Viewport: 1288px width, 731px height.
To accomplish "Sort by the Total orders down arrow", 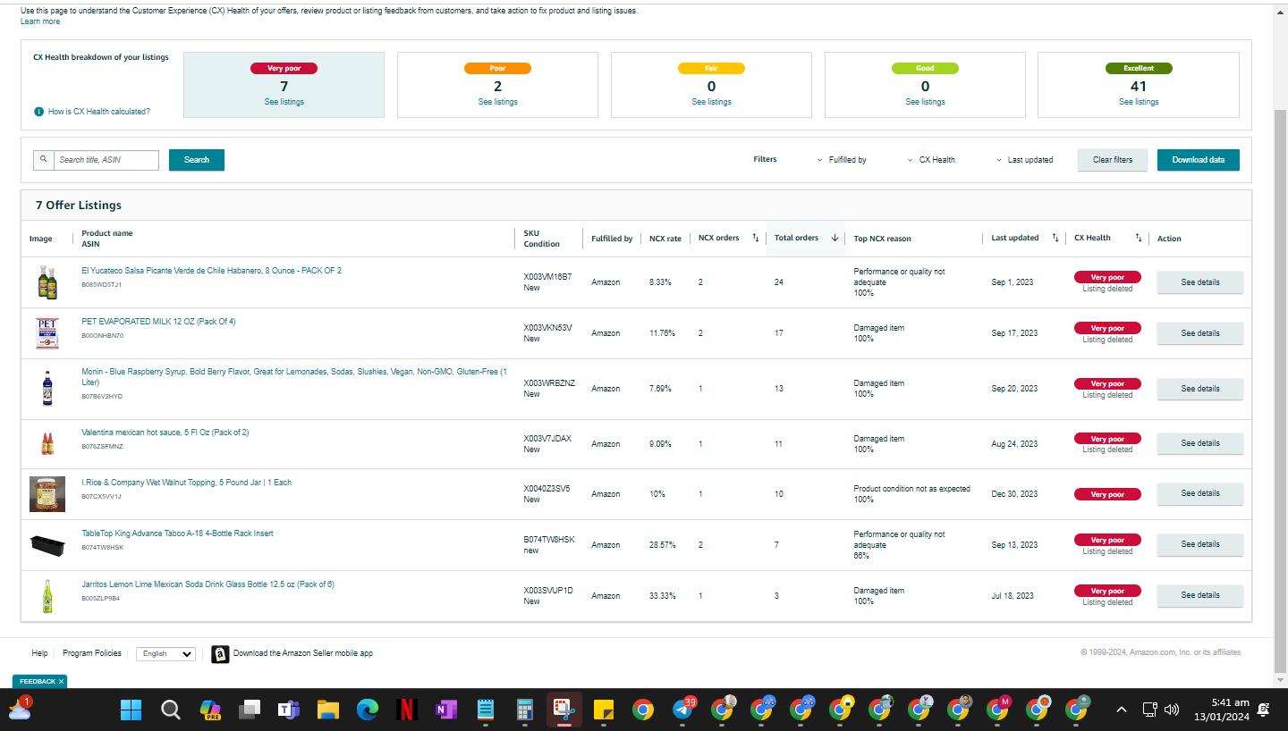I will coord(835,238).
